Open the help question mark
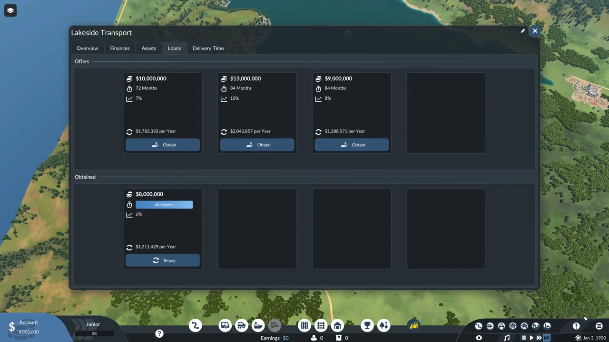This screenshot has height=342, width=609. (159, 334)
